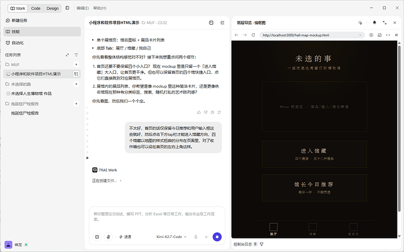404x252 pixels.
Task: Open the 编辑(E) menu
Action: coord(83,8)
